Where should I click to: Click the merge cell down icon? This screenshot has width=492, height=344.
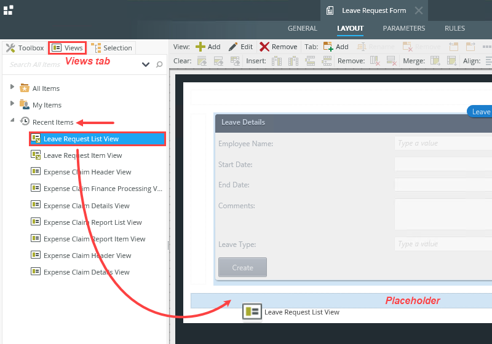tap(452, 61)
